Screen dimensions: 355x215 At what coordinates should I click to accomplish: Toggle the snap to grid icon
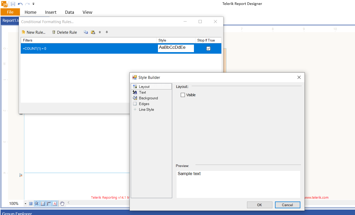[x=37, y=204]
